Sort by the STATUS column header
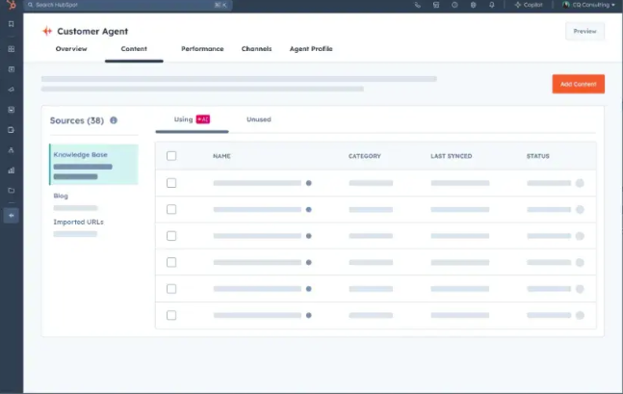 (538, 156)
